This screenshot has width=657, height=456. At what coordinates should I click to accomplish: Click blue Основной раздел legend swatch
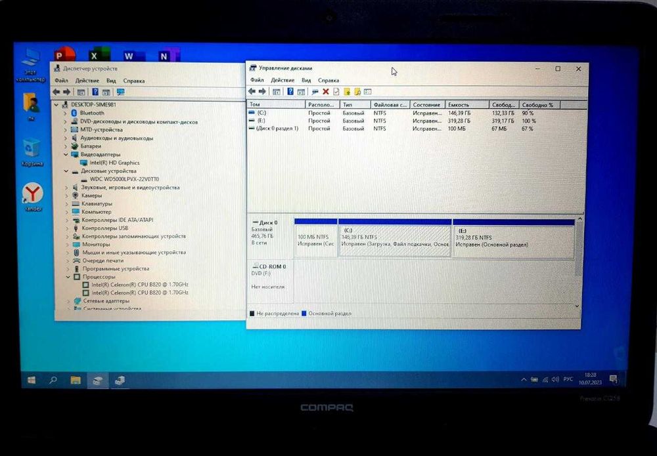304,314
